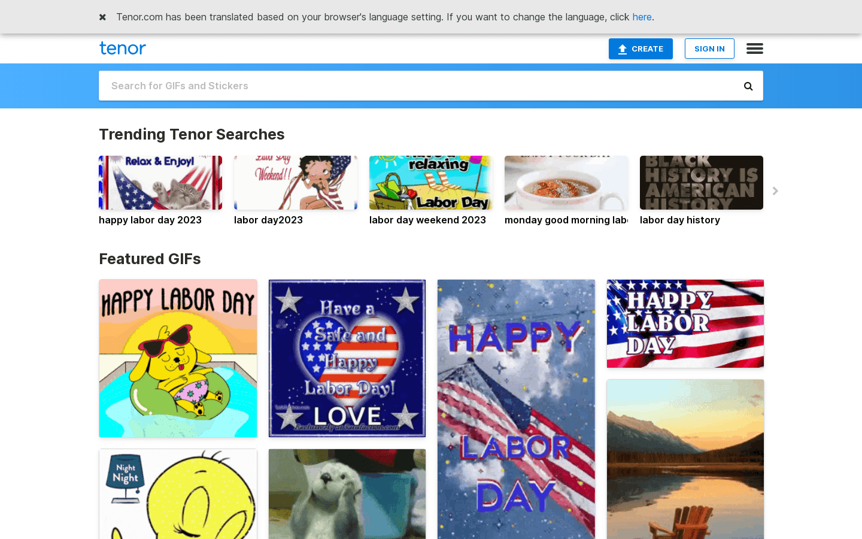
Task: Open the 'labor day2023' Betty Boop thumbnail
Action: pyautogui.click(x=296, y=183)
